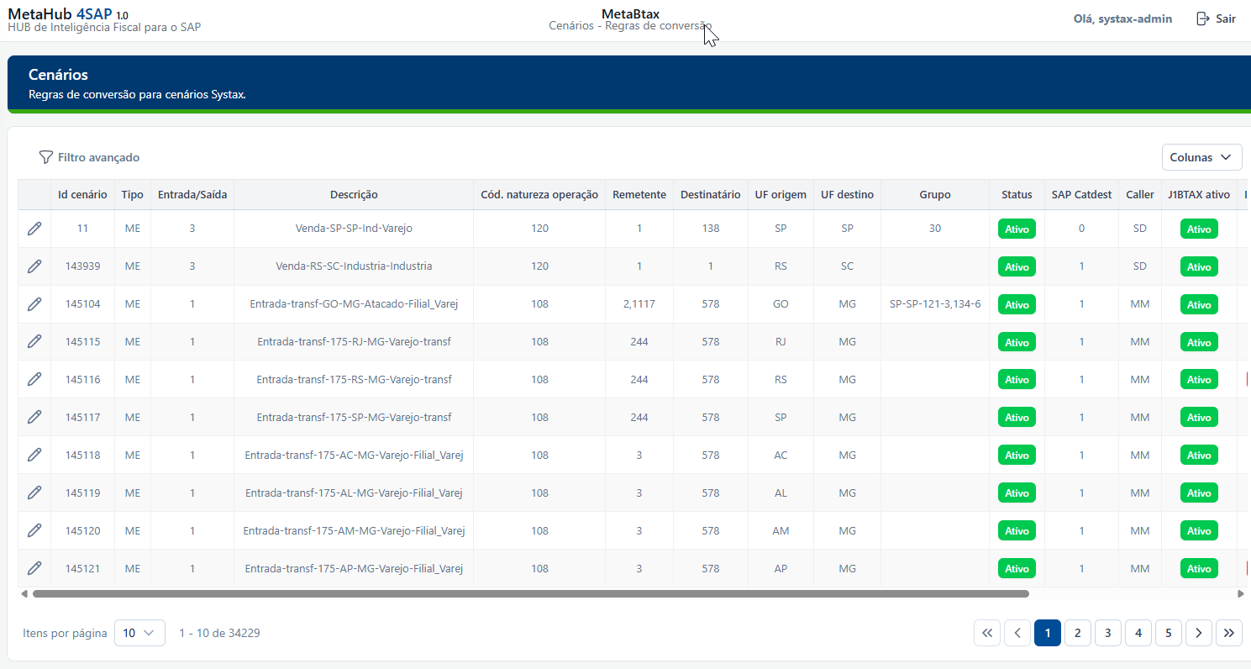Open edit for scenario 145117
1251x669 pixels.
34,417
